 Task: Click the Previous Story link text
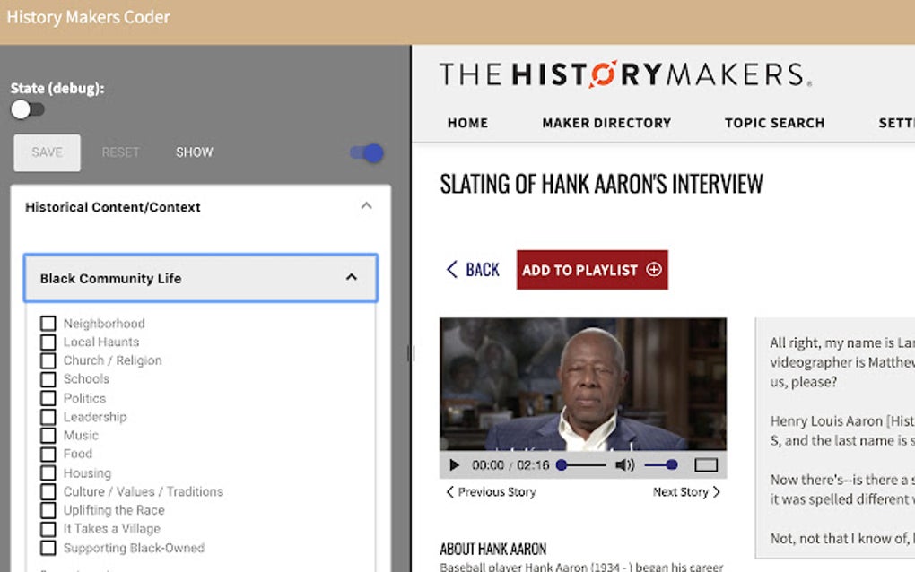click(497, 492)
